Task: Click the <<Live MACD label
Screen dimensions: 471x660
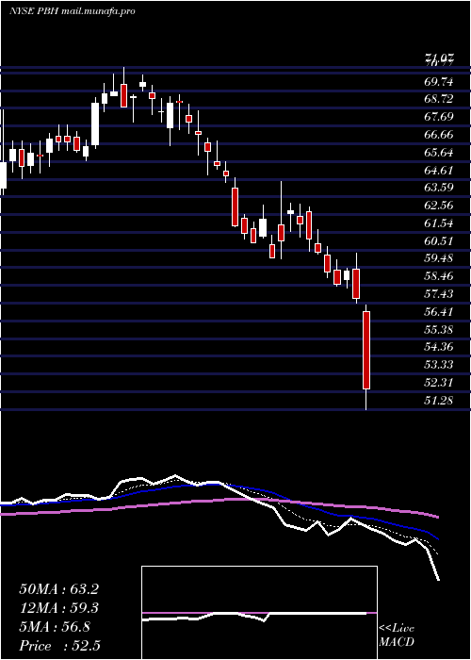Action: [397, 635]
